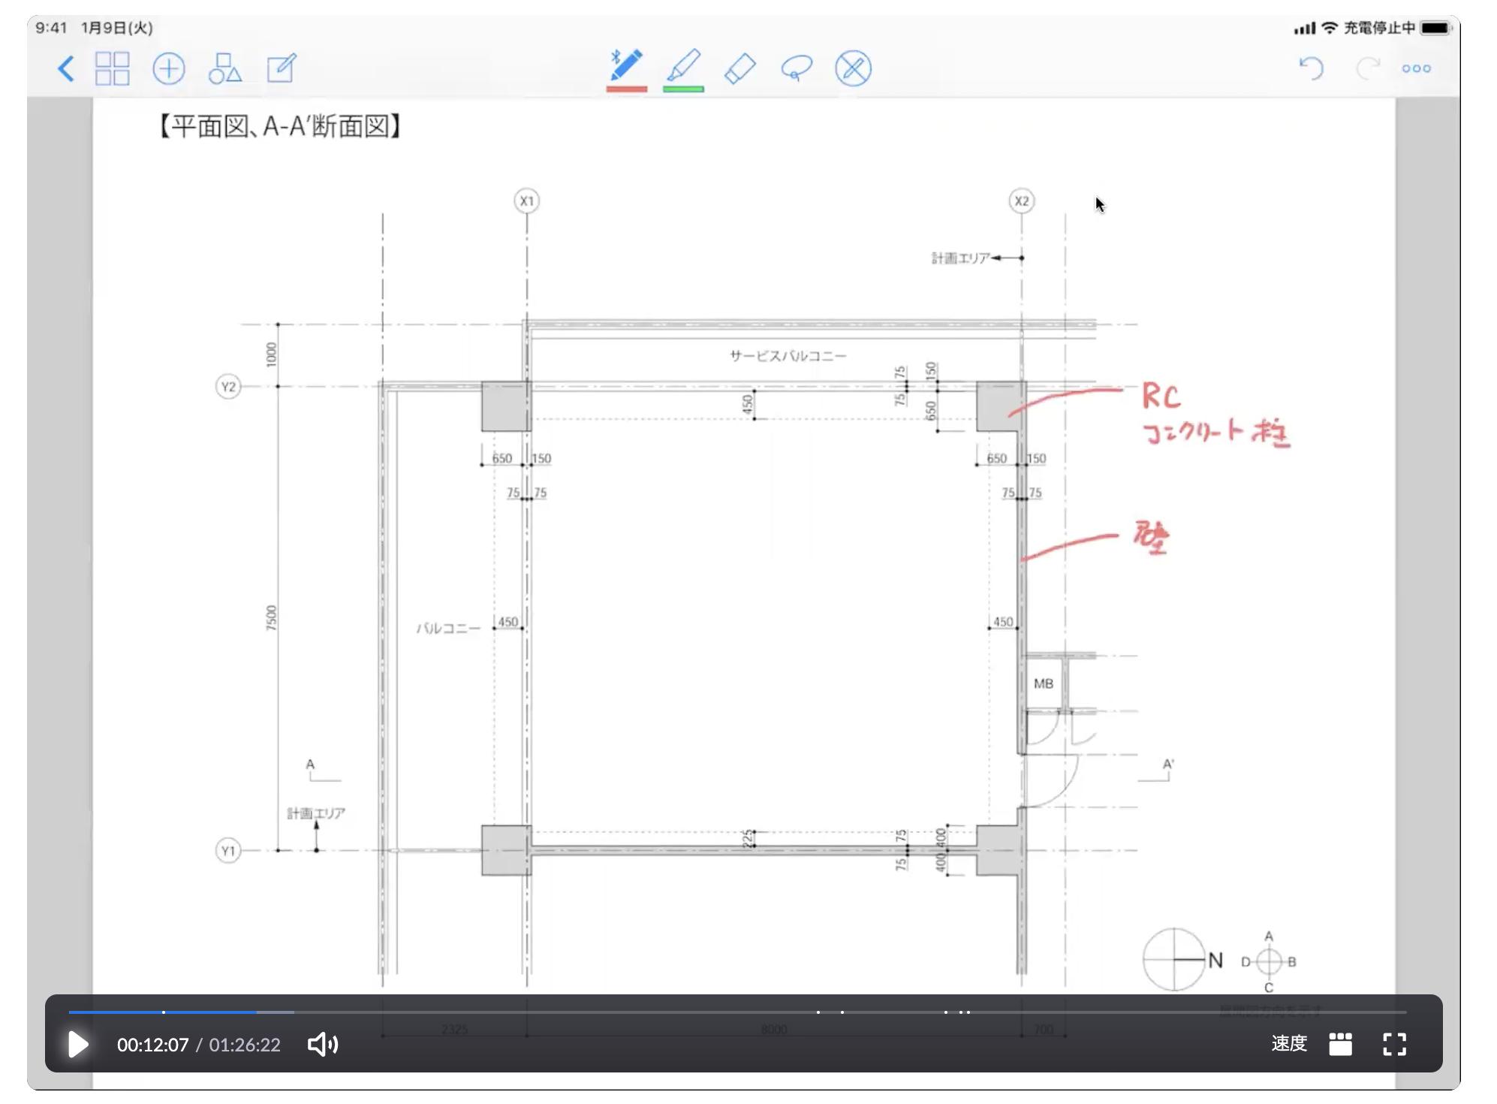The width and height of the screenshot is (1497, 1104).
Task: Click the Y1 grid axis marker
Action: (228, 851)
